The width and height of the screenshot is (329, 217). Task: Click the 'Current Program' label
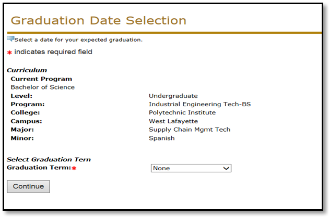point(41,79)
